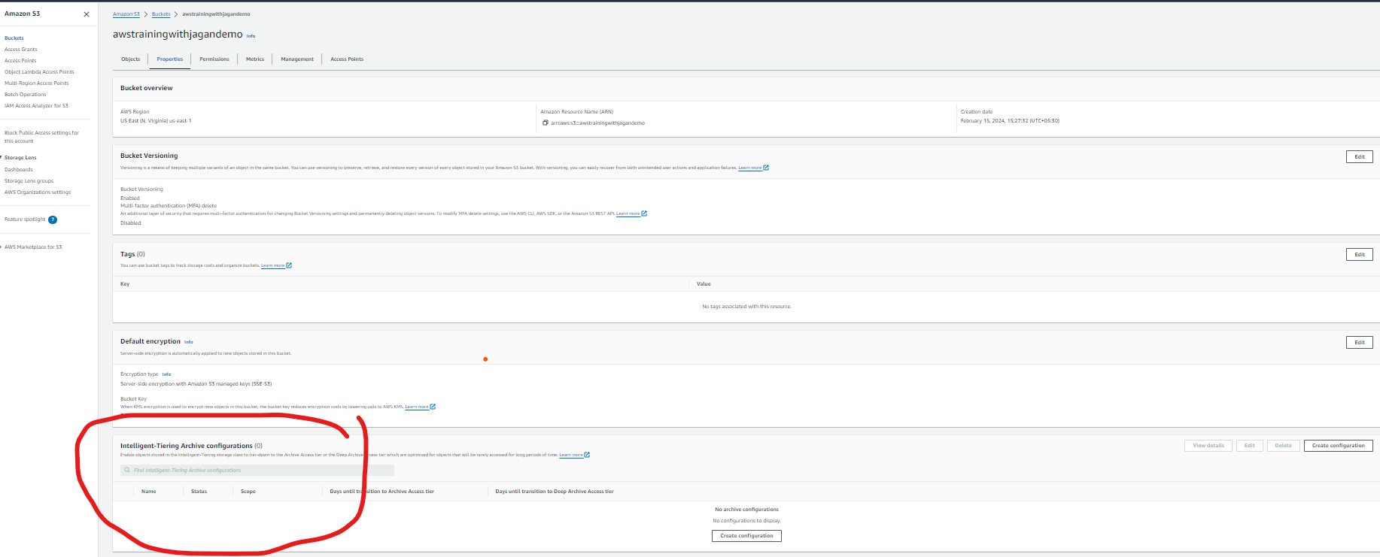Click the SSE-S3 encryption type text
The image size is (1380, 557).
tap(196, 384)
